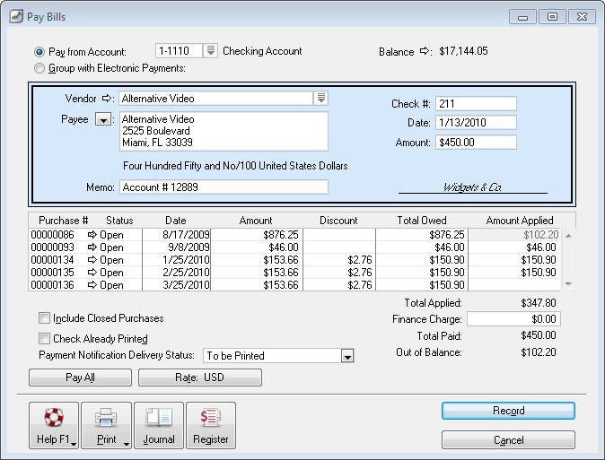Viewport: 605px width, 460px height.
Task: Click the Vendor field Alternative Video
Action: coord(216,99)
